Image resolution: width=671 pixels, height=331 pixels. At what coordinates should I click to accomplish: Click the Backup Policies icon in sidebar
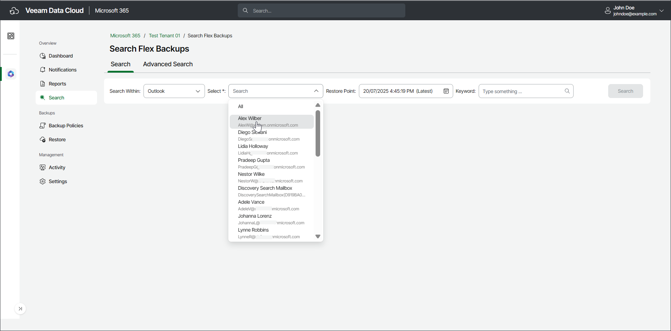point(43,126)
